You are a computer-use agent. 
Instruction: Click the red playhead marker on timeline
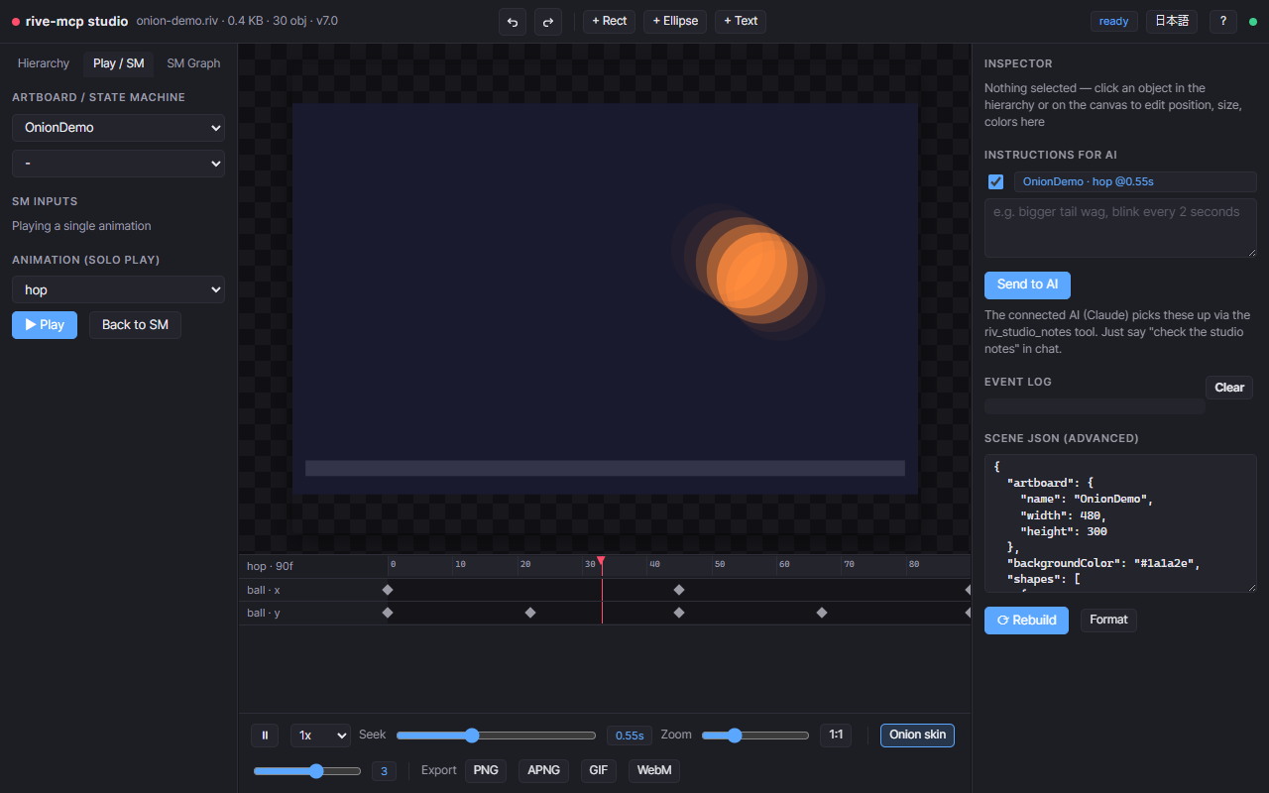tap(601, 561)
